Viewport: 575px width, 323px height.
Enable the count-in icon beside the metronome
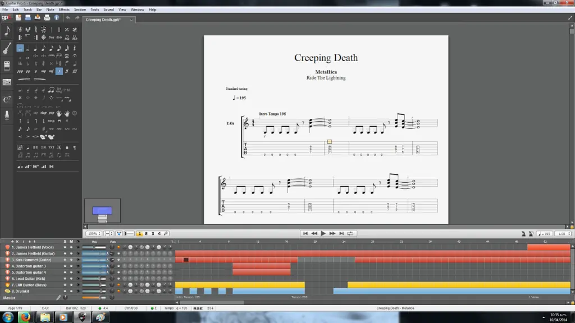coord(531,234)
